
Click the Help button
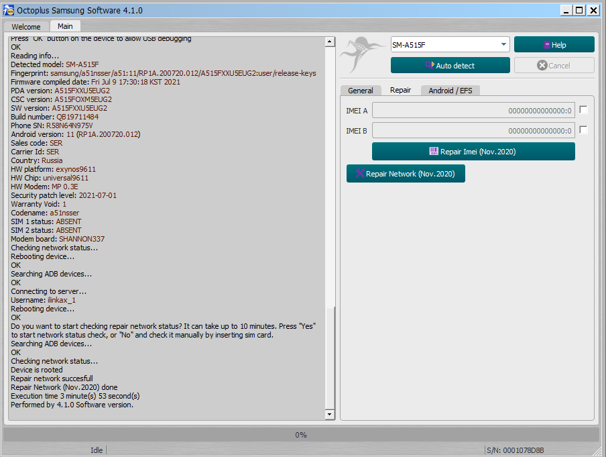click(554, 44)
